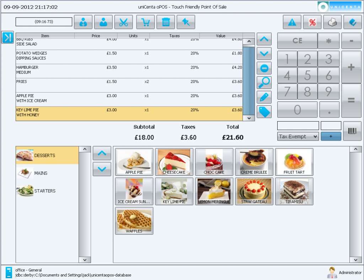Click the printer icon at top right

pyautogui.click(x=332, y=22)
